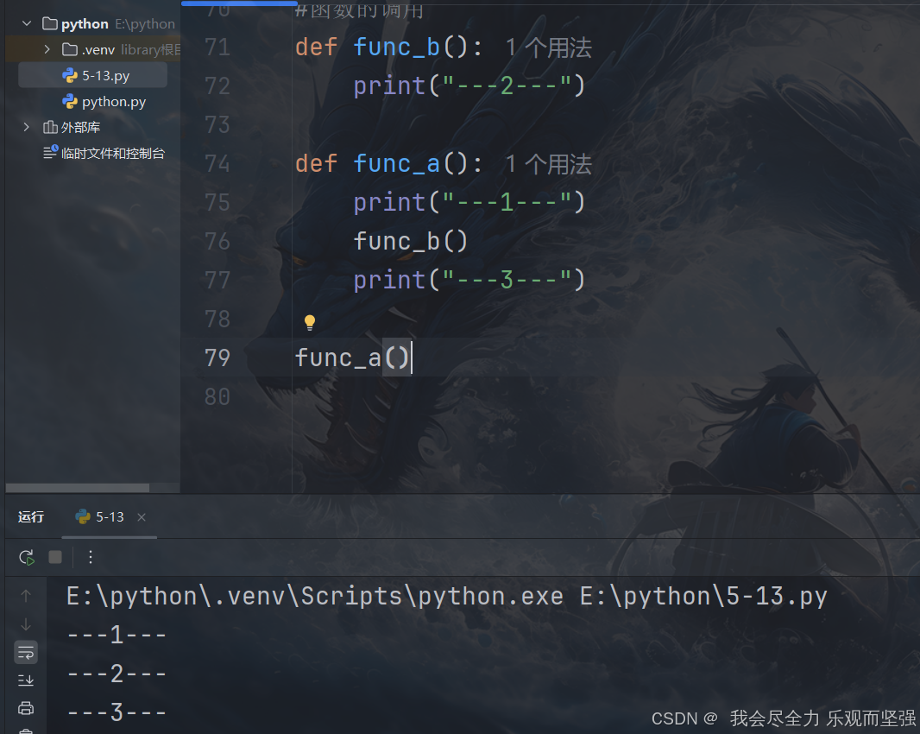Toggle soft-wrap in run console
This screenshot has height=734, width=920.
pos(26,652)
